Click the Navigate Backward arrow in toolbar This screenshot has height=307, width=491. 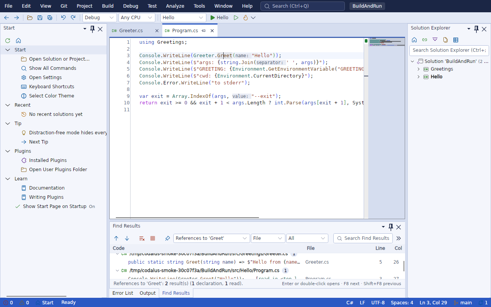(x=7, y=18)
